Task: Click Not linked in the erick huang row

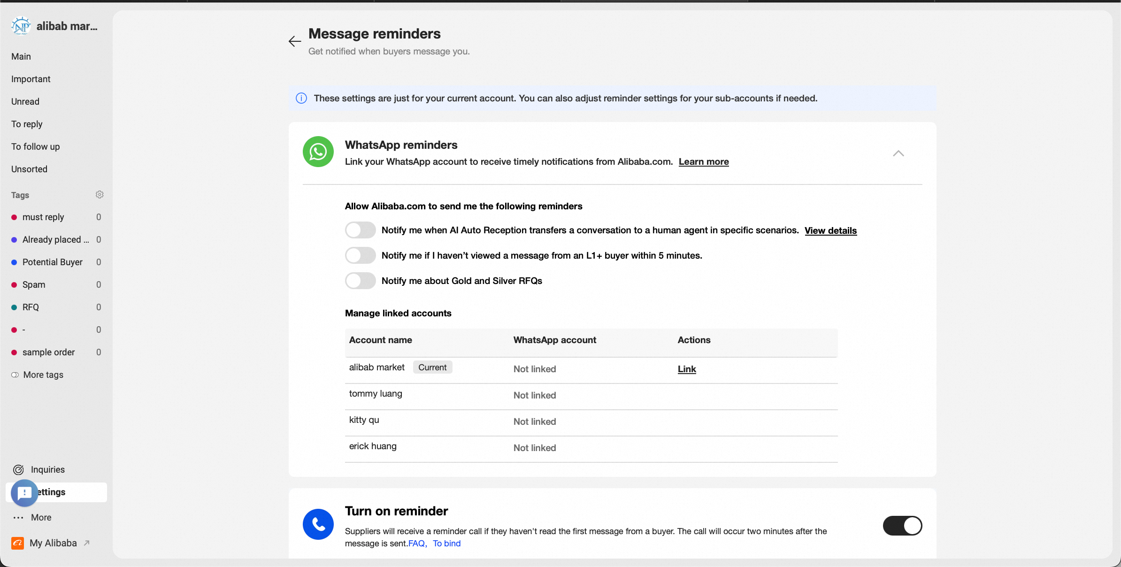Action: pos(535,448)
